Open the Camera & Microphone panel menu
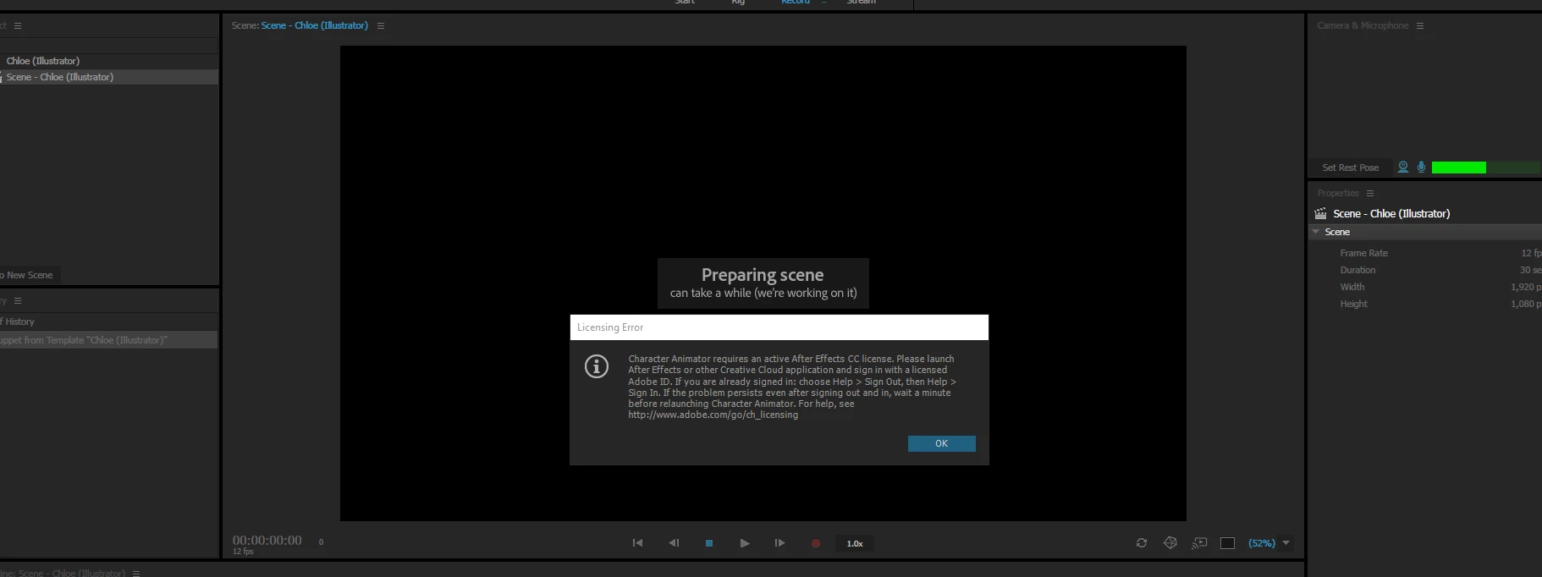This screenshot has width=1542, height=577. pos(1420,26)
